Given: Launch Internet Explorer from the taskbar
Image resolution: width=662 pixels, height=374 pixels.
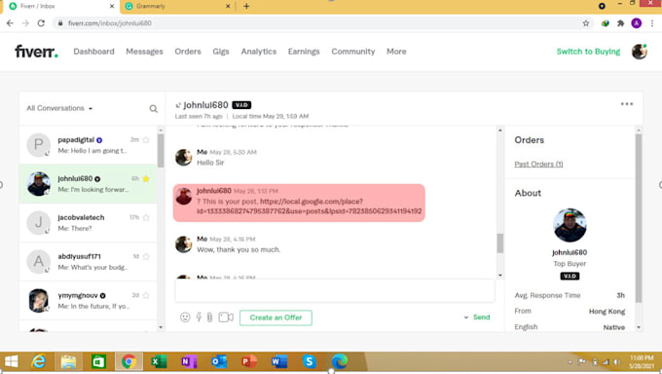Looking at the screenshot, I should pos(39,361).
